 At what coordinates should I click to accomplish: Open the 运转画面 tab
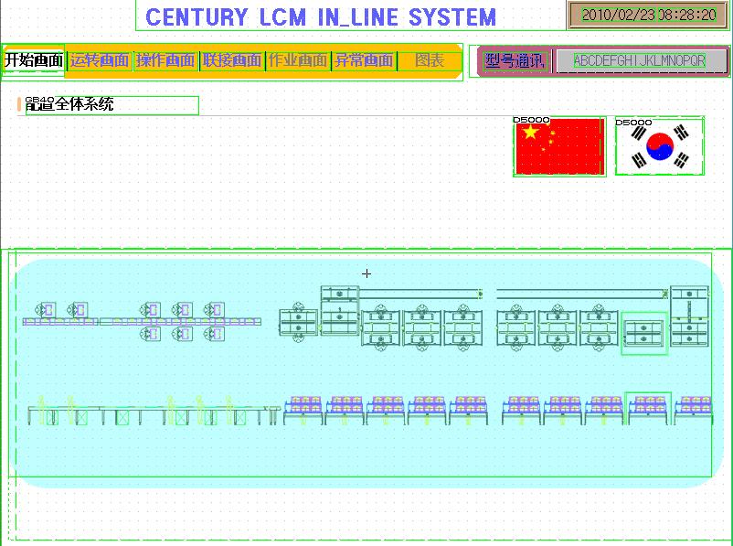pyautogui.click(x=100, y=61)
